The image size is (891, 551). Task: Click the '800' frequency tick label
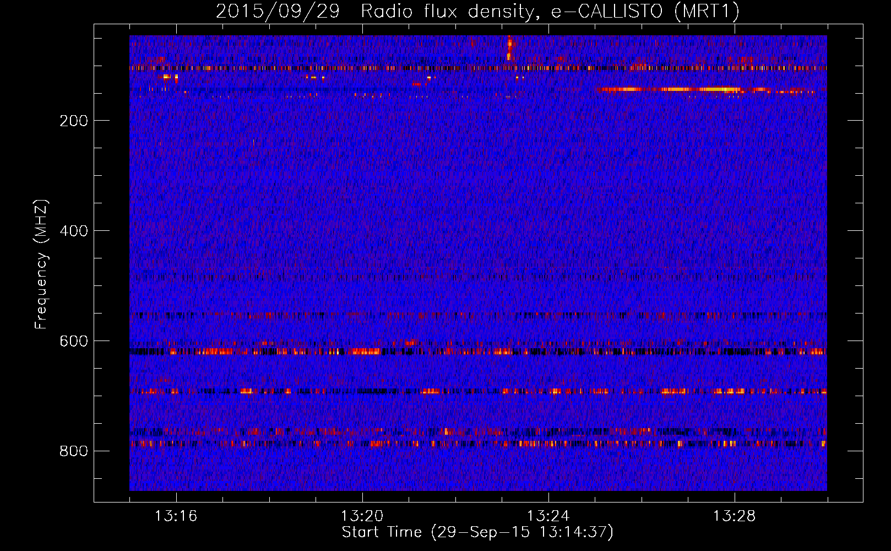click(x=74, y=451)
